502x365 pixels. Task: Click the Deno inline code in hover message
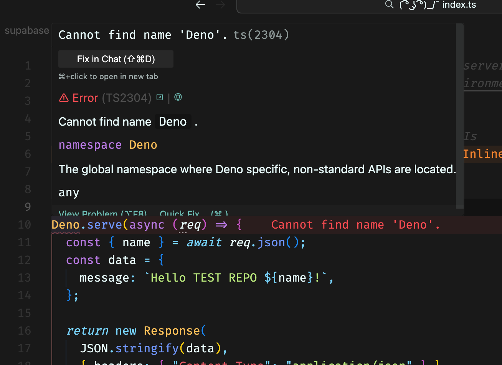[173, 122]
